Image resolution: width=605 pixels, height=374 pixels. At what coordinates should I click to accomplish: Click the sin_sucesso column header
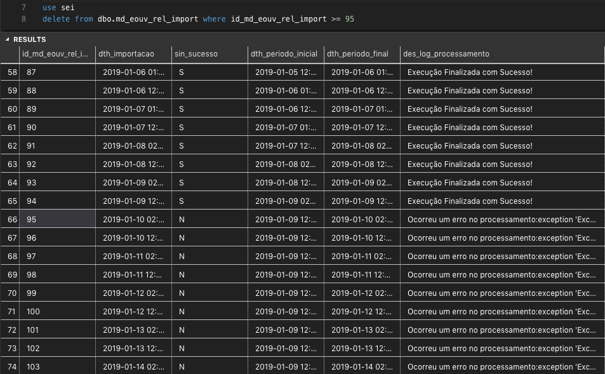(209, 54)
